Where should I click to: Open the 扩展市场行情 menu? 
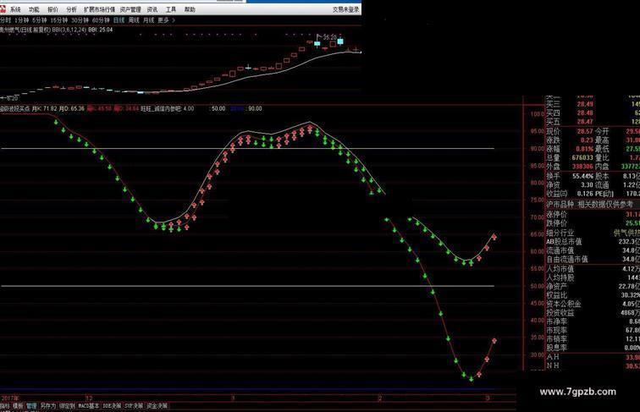tap(99, 9)
